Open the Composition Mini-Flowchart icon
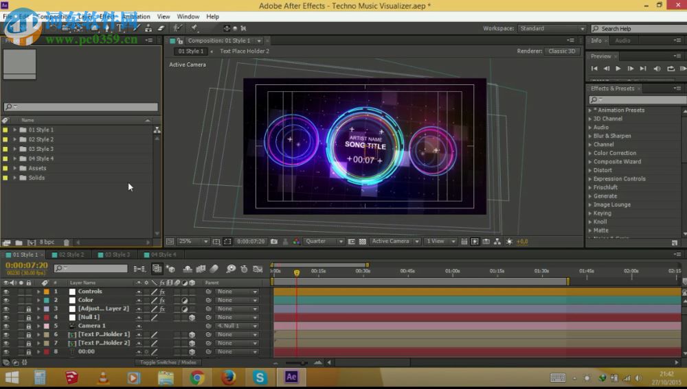 click(139, 269)
